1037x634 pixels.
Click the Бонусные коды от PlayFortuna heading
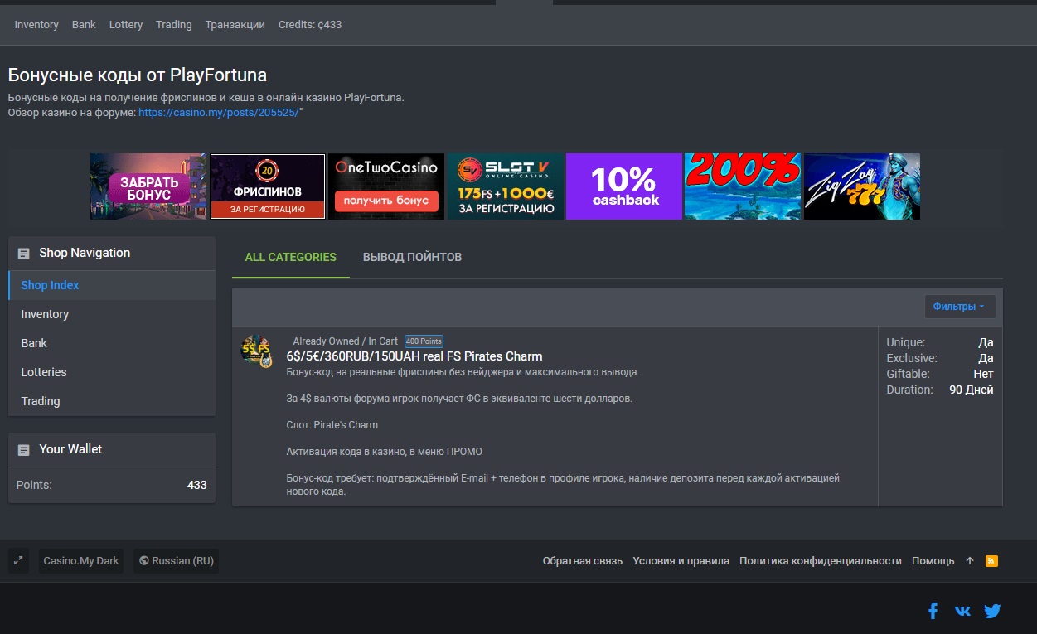(x=138, y=75)
